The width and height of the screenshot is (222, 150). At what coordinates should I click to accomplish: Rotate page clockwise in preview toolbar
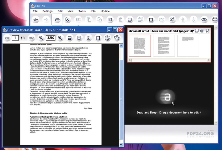[x=107, y=38]
